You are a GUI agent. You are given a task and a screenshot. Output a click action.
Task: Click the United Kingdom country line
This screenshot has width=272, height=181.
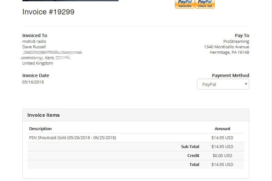[x=37, y=63]
